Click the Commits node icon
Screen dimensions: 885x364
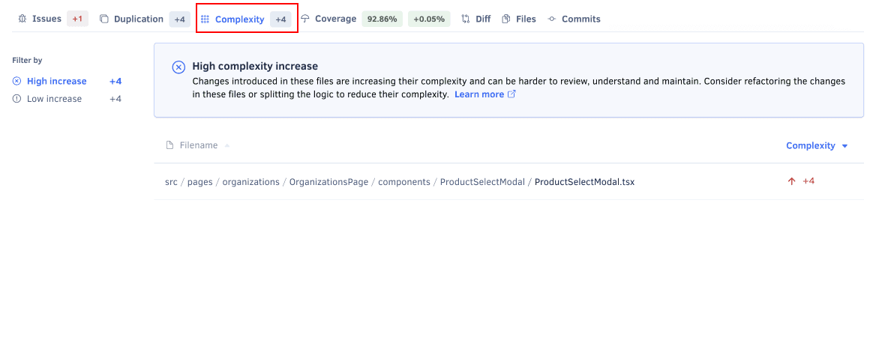(552, 19)
